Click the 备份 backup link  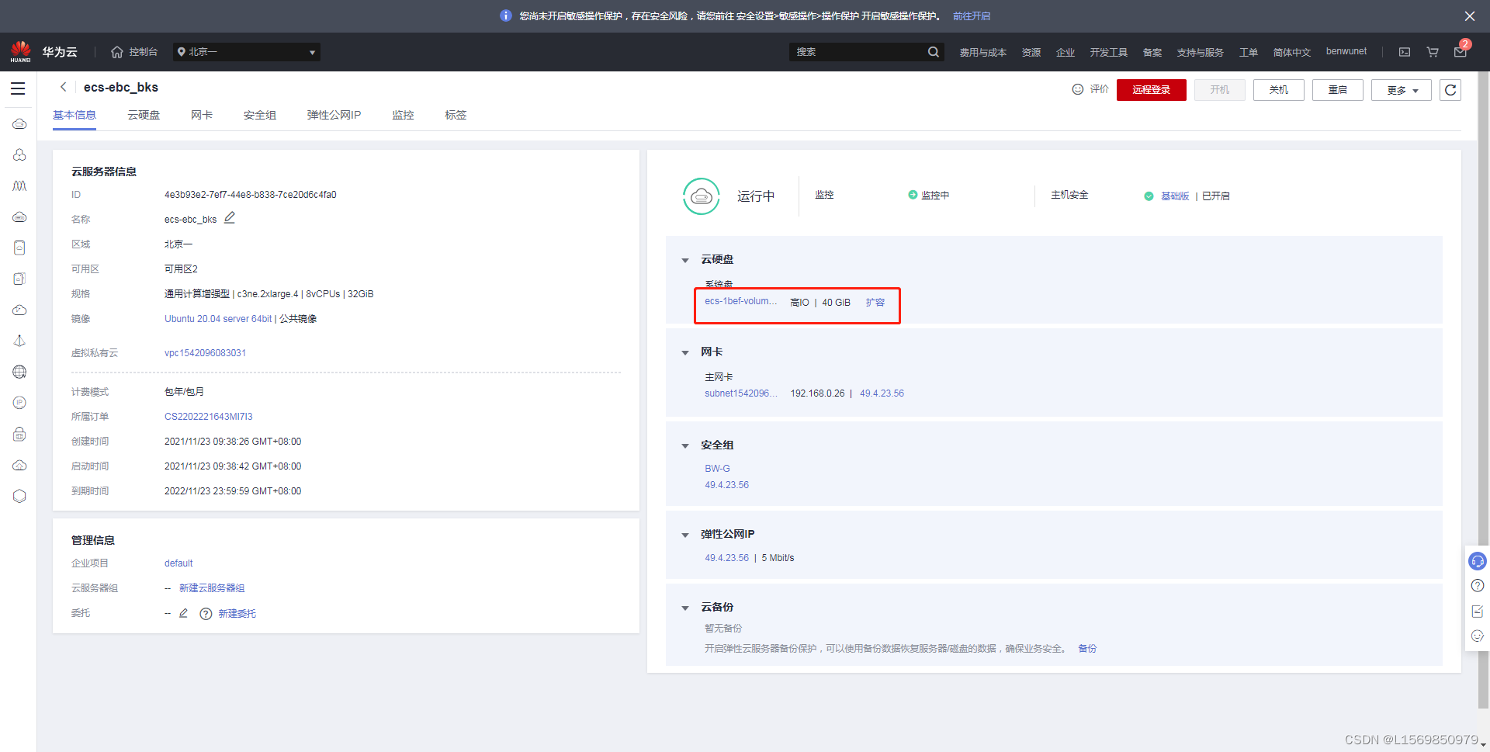(1087, 649)
